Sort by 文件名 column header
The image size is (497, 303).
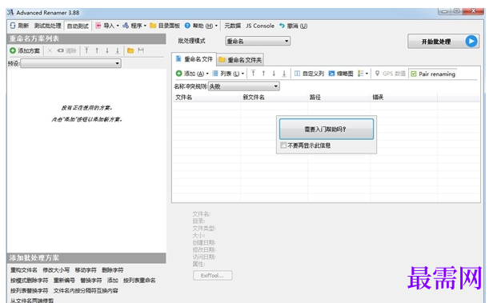click(206, 98)
